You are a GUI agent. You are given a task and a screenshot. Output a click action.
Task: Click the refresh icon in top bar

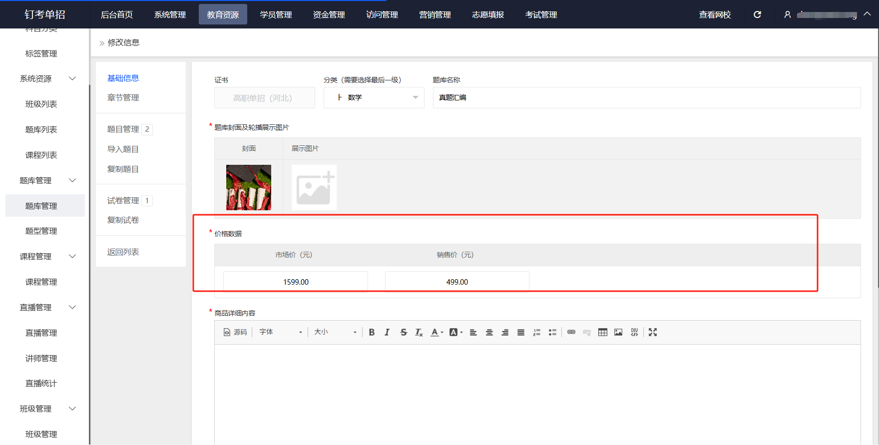[x=757, y=14]
